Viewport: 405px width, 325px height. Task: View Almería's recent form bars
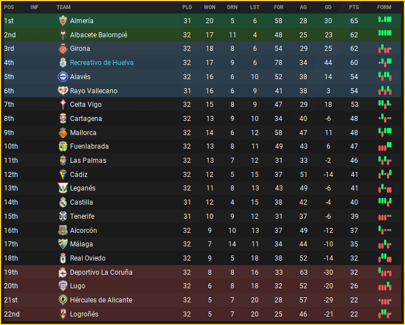385,20
